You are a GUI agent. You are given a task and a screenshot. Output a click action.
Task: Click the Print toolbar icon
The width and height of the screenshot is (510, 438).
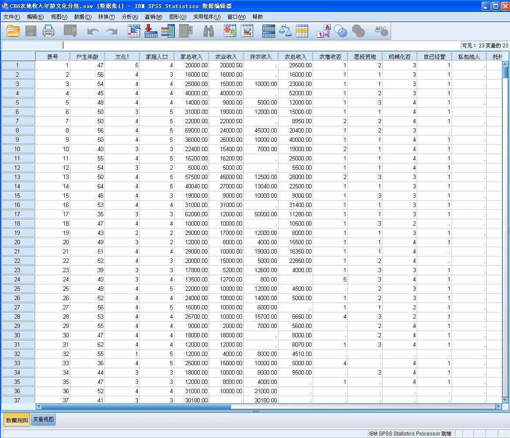49,31
